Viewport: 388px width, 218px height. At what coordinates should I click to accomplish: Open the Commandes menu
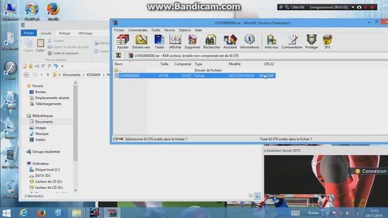[x=138, y=30]
